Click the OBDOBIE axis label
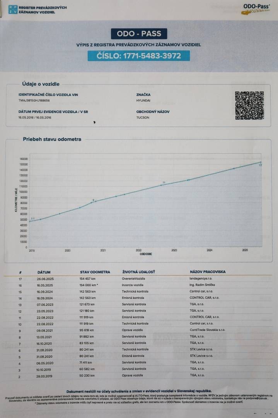The height and width of the screenshot is (418, 278). point(146,254)
